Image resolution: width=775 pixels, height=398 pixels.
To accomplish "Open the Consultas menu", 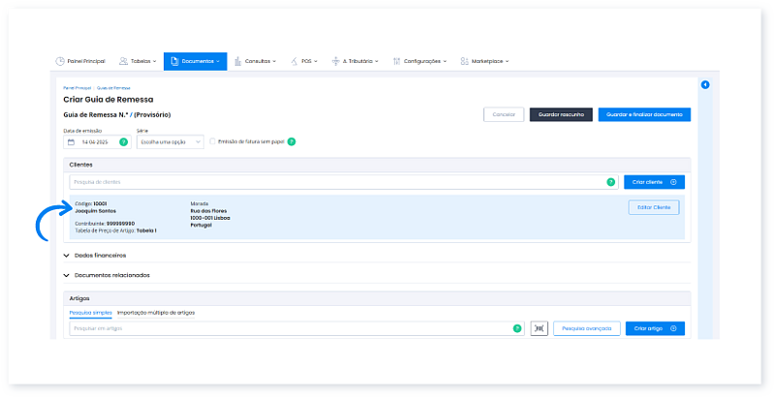I will coord(257,61).
